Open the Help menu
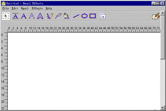The width and height of the screenshot is (166, 111). (x=49, y=8)
